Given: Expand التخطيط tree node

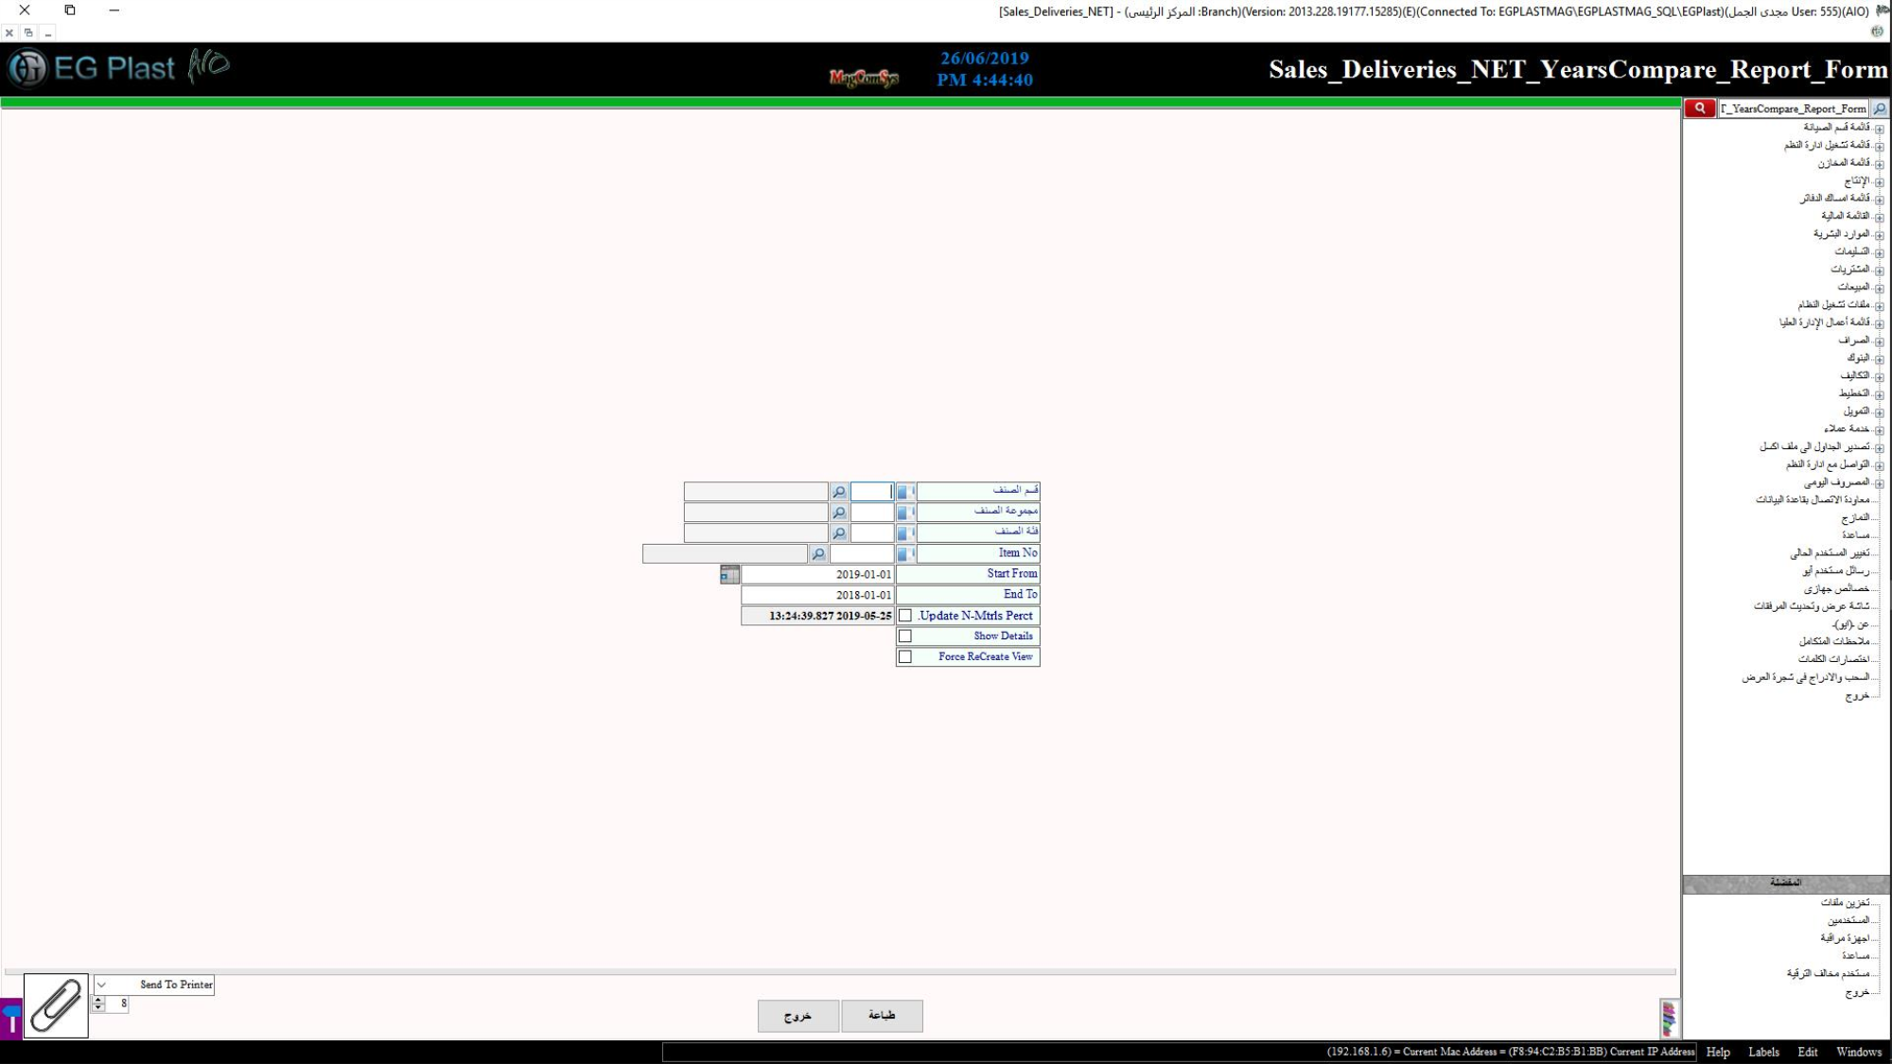Looking at the screenshot, I should [1879, 395].
